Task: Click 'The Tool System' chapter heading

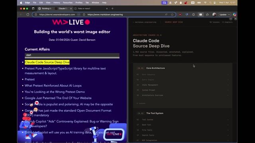Action: (x=155, y=113)
